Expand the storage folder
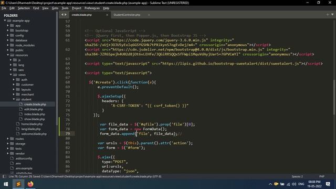Image resolution: width=336 pixels, height=189 pixels. (x=8, y=144)
